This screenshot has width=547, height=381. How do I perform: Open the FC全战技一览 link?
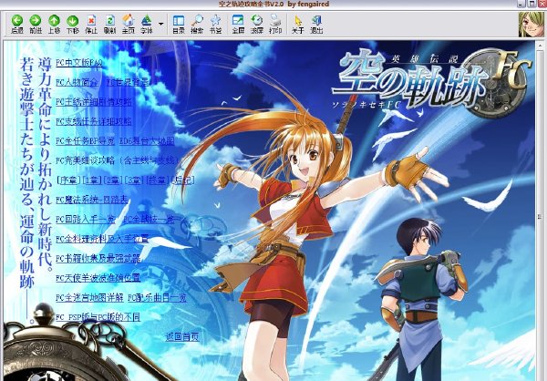click(x=149, y=219)
